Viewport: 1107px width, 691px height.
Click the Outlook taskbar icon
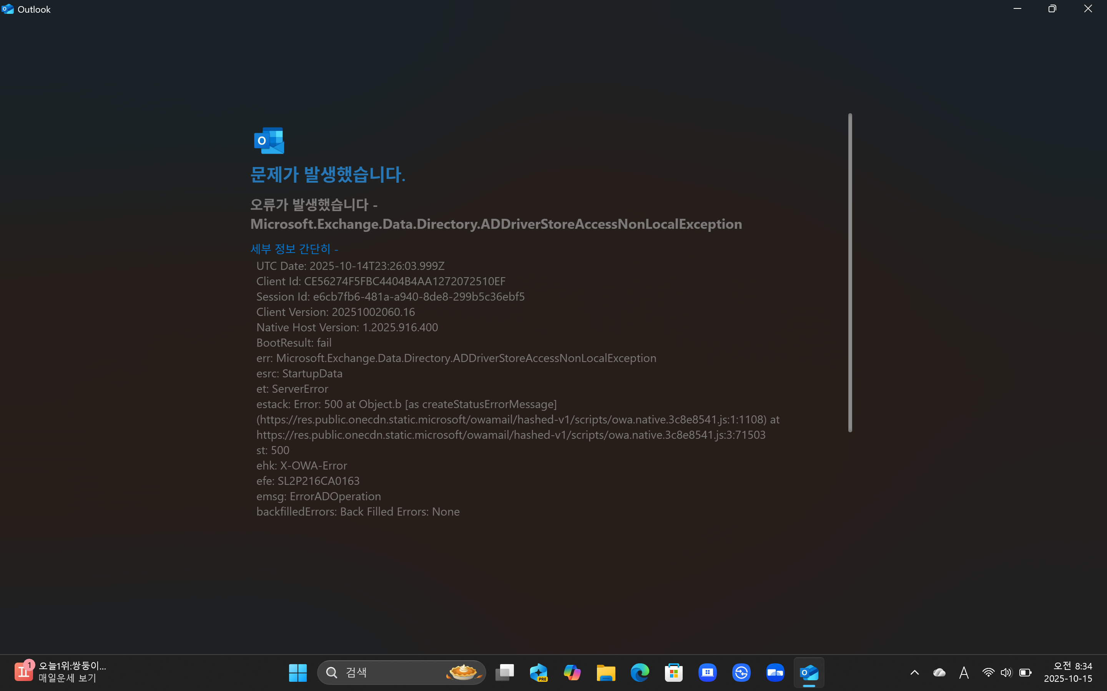pos(809,672)
